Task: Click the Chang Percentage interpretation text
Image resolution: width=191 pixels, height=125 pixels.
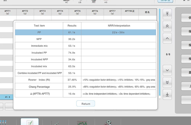Action: (119, 87)
